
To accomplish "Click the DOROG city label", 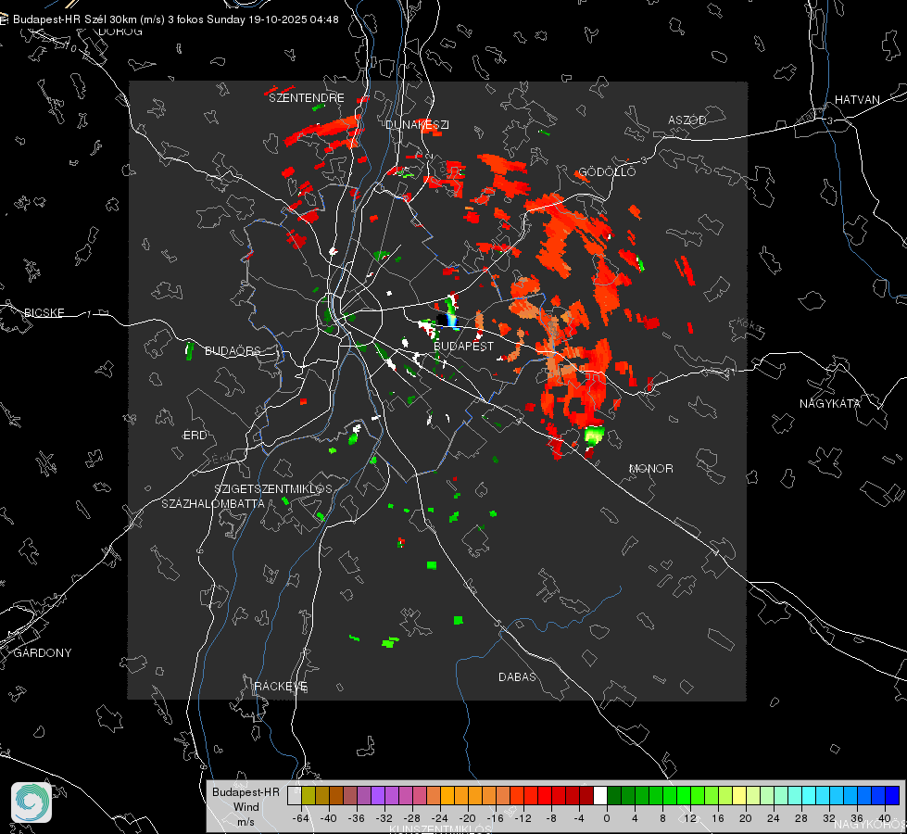I will pyautogui.click(x=120, y=32).
